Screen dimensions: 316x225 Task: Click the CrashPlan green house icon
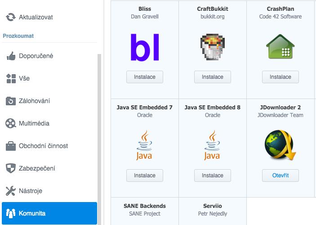(x=280, y=47)
